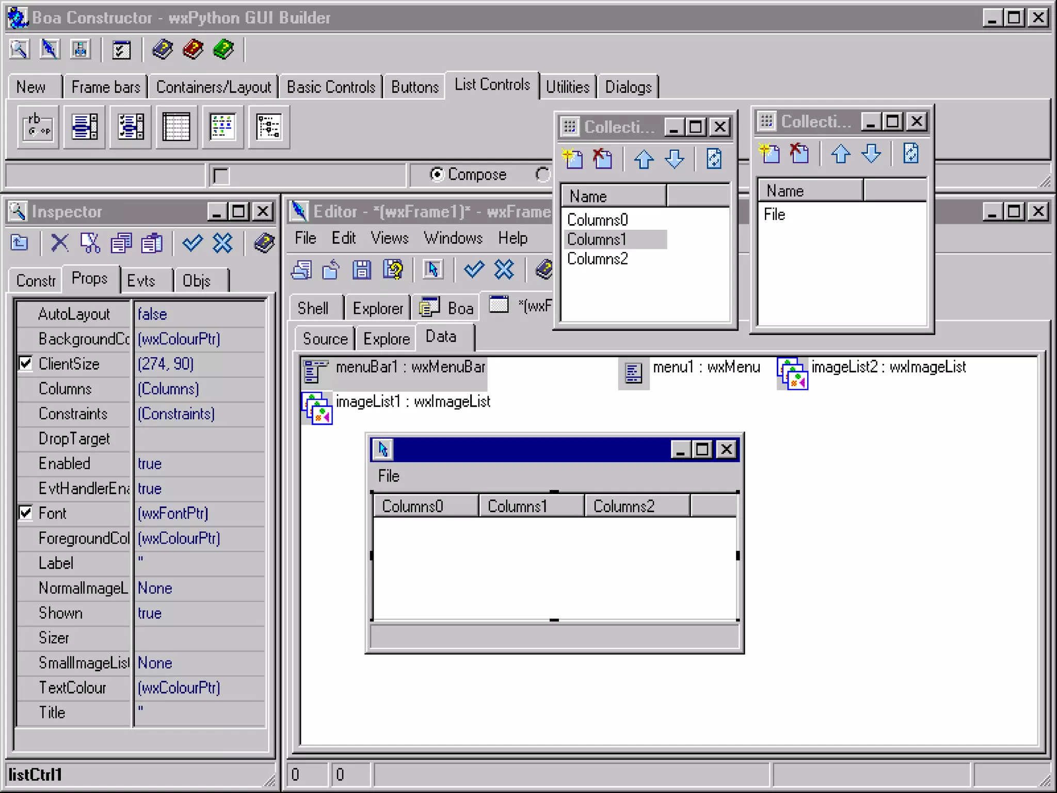
Task: Click the BackgroundColour wxColourPtr value
Action: point(179,339)
